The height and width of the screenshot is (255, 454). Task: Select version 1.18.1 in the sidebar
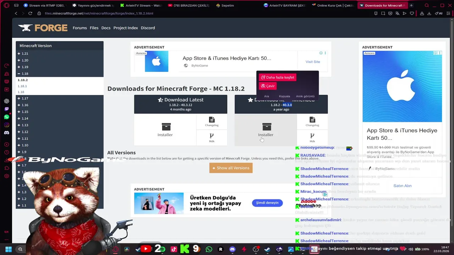[x=22, y=86]
